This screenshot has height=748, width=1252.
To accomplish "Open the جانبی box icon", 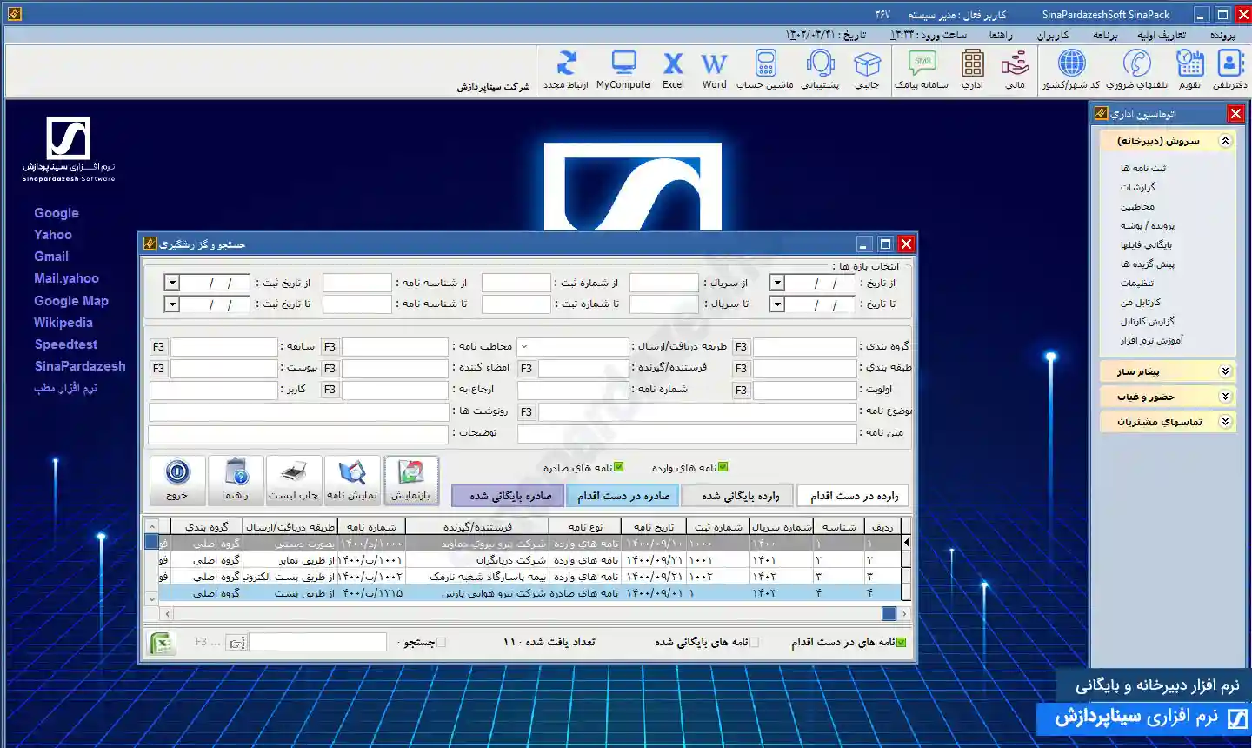I will (867, 70).
